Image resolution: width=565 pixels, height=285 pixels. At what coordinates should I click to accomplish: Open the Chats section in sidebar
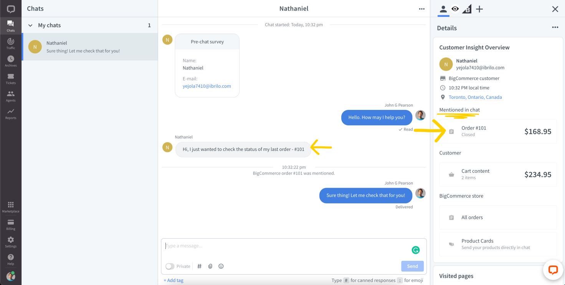click(x=11, y=26)
